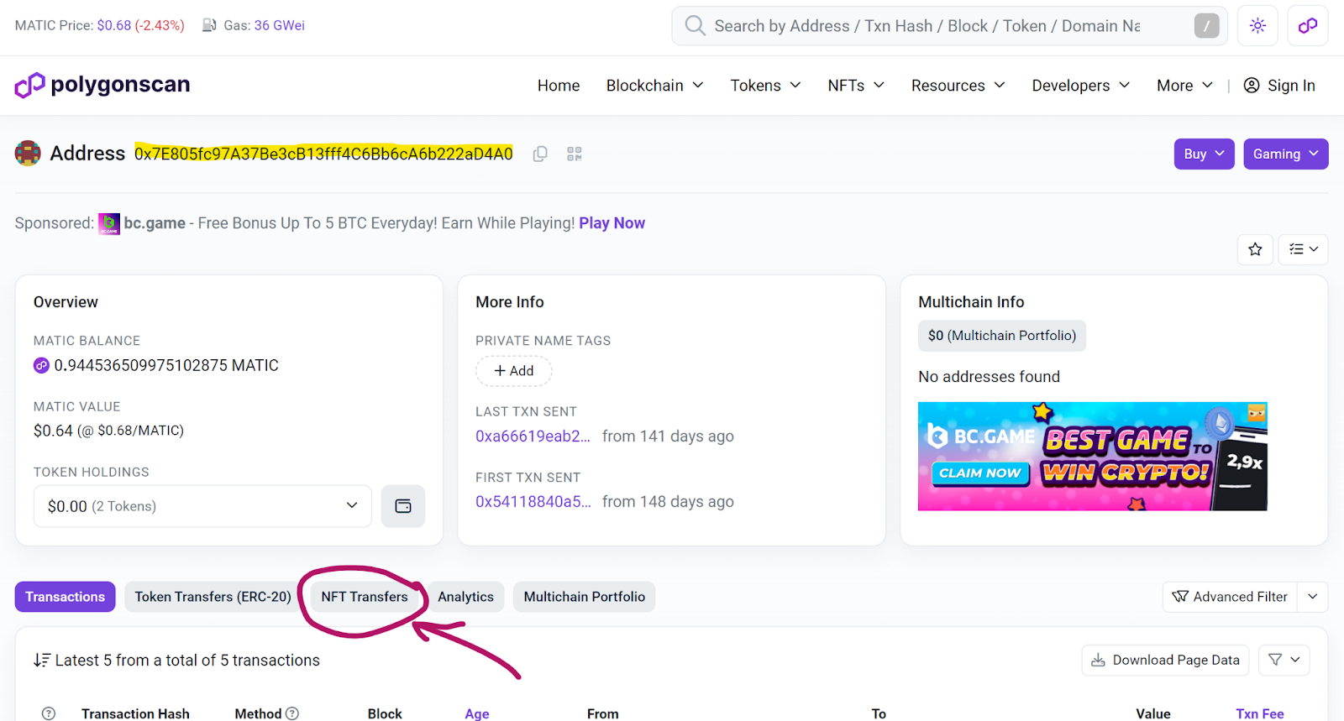Click the polygonscan logo
1344x721 pixels.
click(102, 85)
